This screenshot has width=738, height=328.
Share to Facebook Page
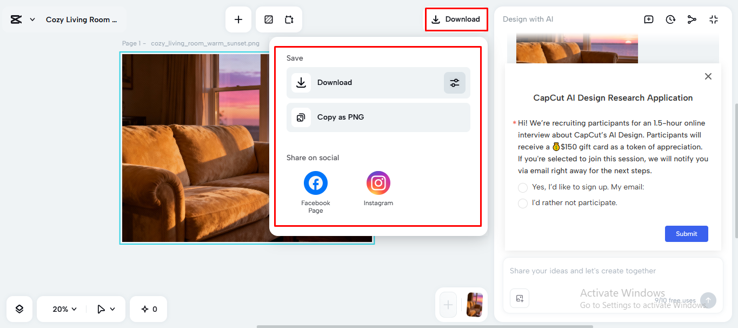click(x=316, y=192)
